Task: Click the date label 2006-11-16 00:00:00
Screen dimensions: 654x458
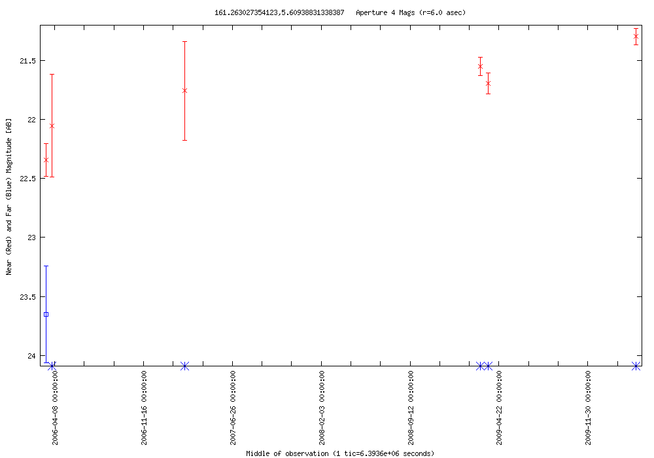Action: (x=144, y=408)
